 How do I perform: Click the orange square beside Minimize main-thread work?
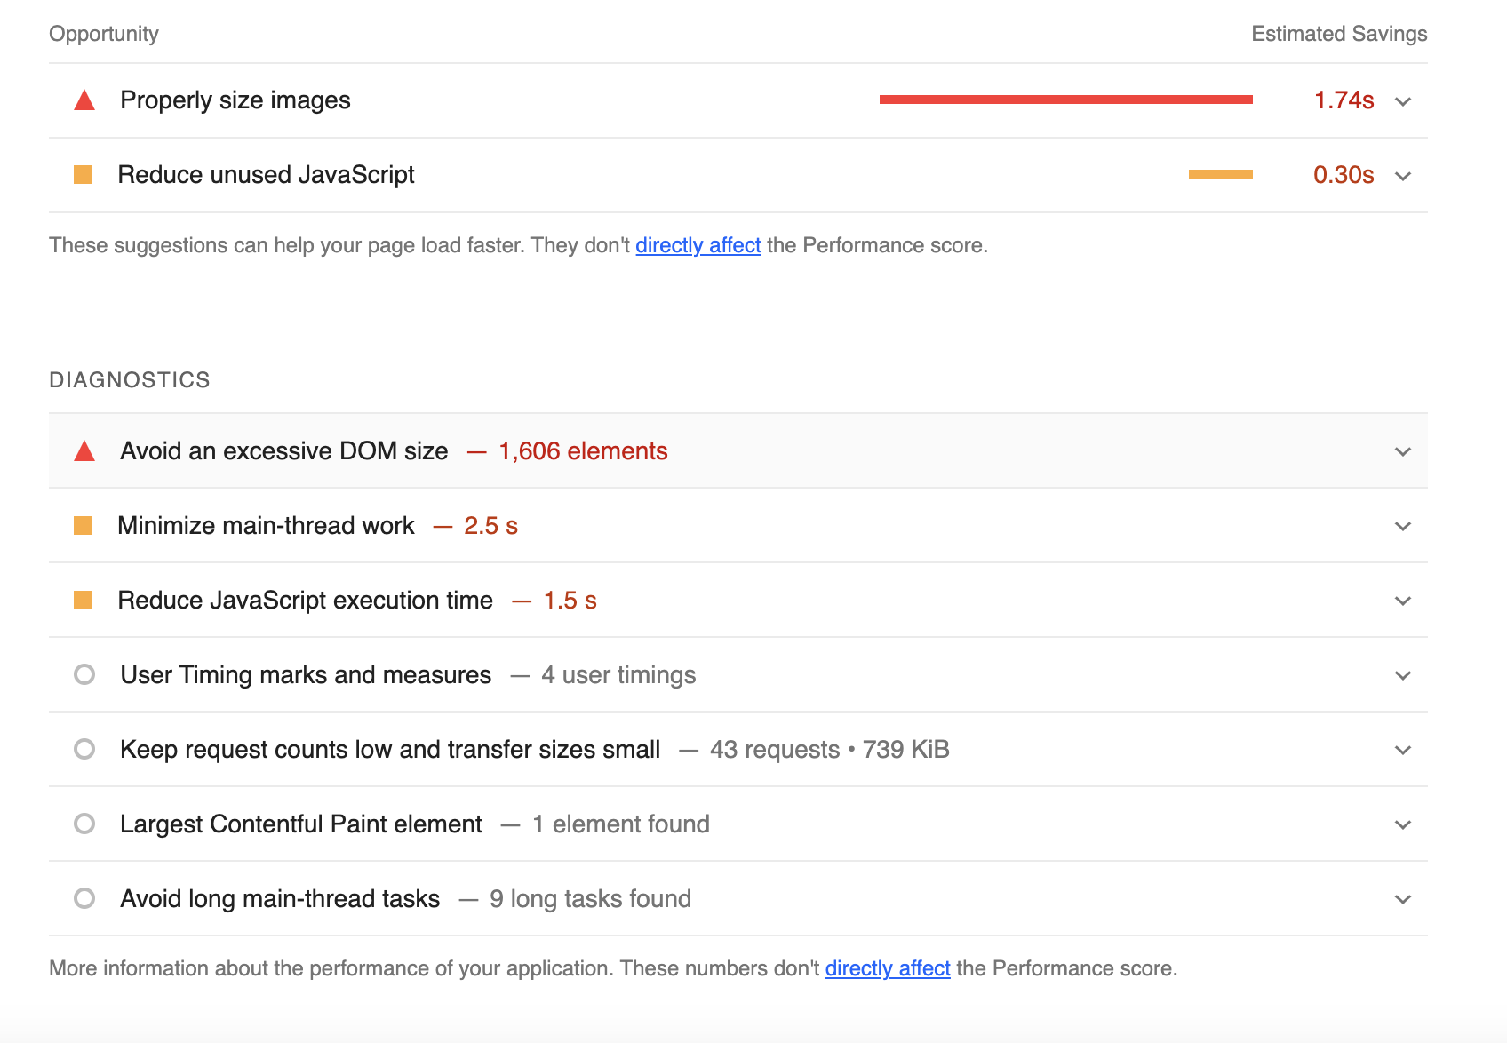[84, 525]
